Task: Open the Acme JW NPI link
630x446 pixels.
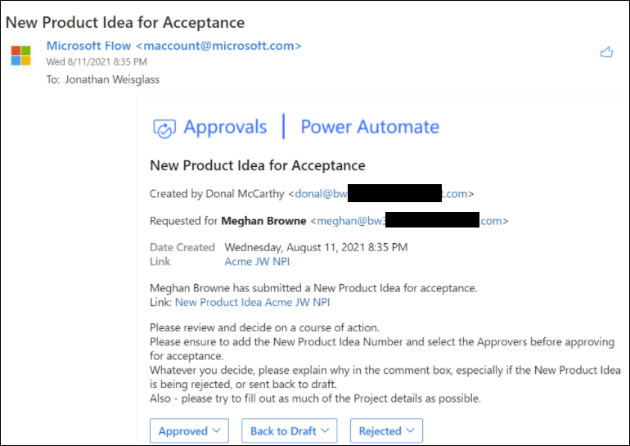Action: tap(257, 262)
